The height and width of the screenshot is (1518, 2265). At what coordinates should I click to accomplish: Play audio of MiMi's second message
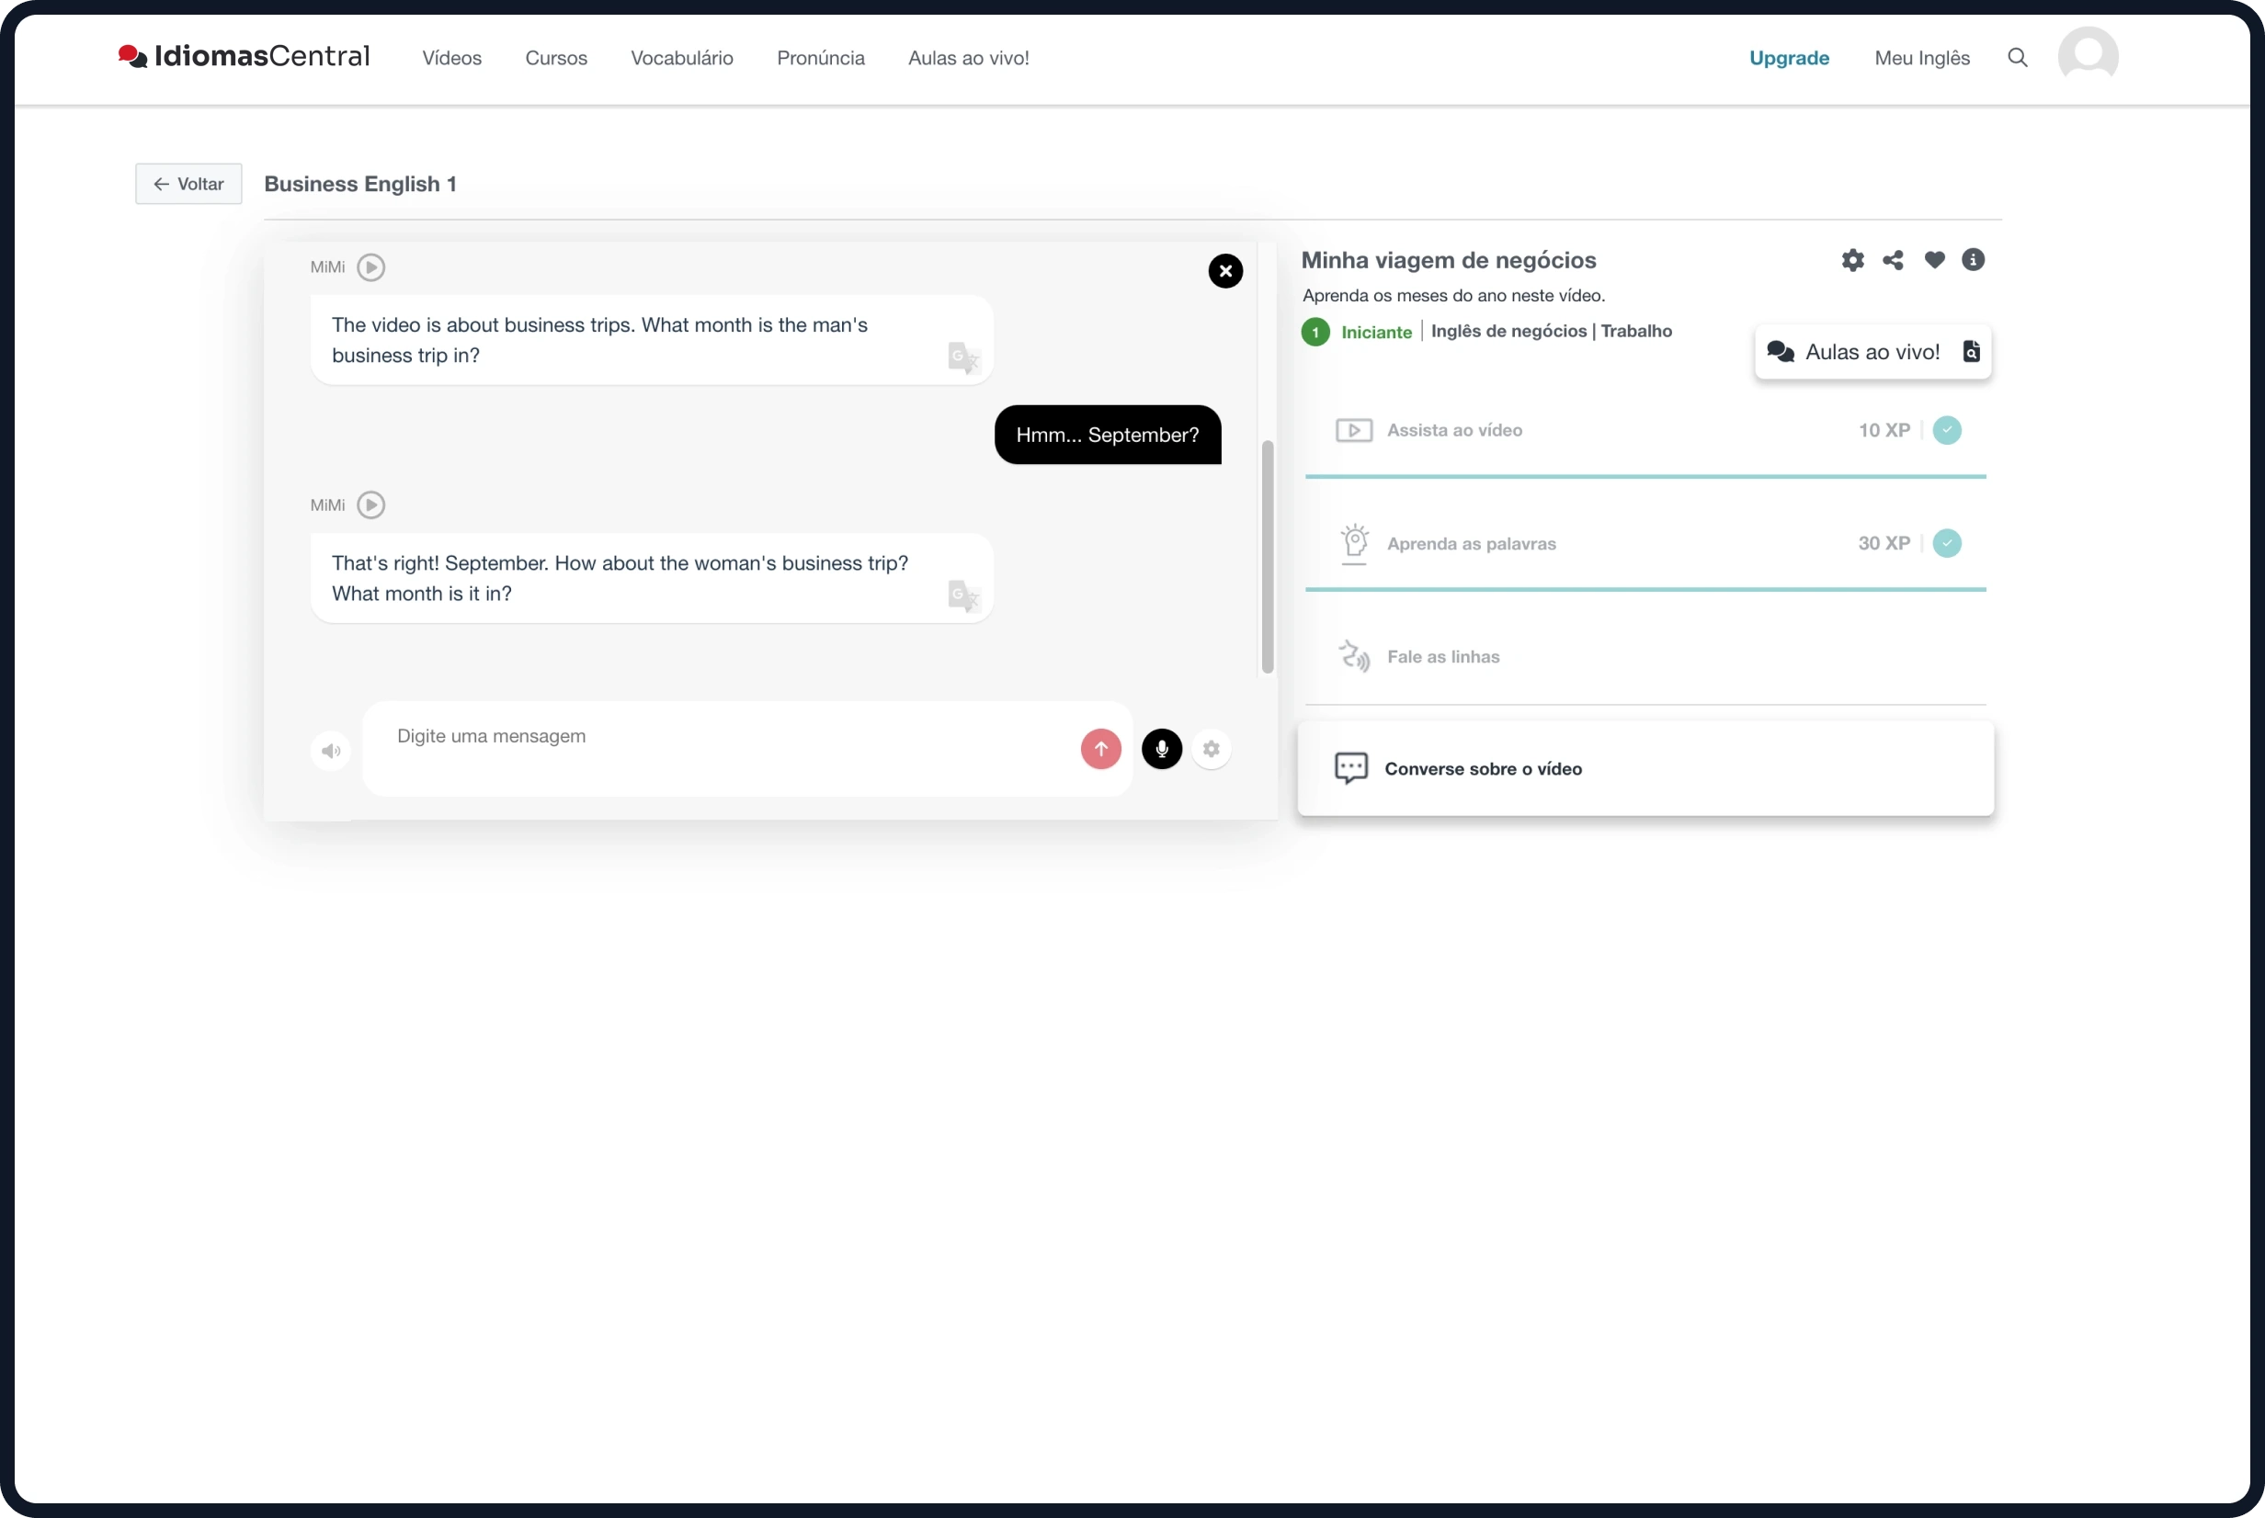pos(370,505)
